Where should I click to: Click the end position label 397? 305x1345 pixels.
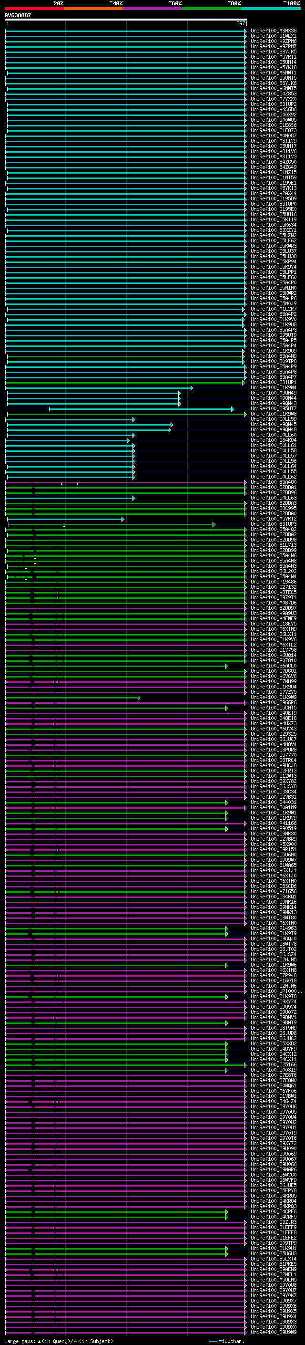(x=240, y=23)
